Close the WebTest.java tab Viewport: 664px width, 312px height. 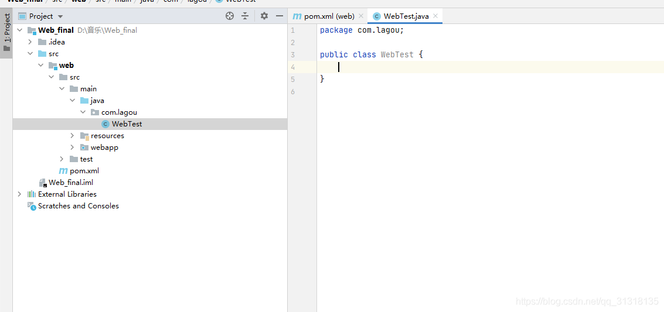[x=435, y=16]
